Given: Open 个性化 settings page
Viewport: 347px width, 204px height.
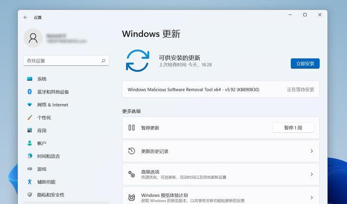Looking at the screenshot, I should tap(66, 117).
